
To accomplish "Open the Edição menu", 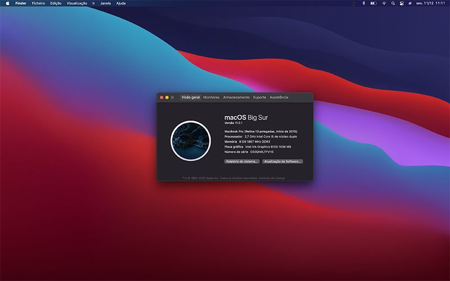I will click(56, 3).
